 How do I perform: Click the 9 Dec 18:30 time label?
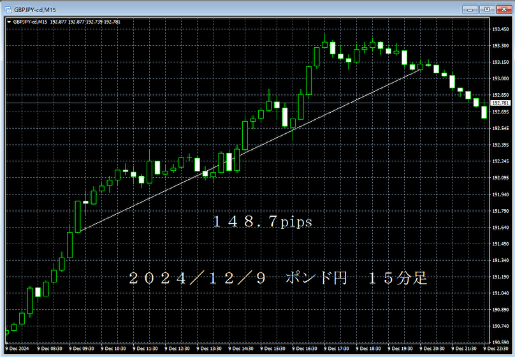[x=368, y=349]
